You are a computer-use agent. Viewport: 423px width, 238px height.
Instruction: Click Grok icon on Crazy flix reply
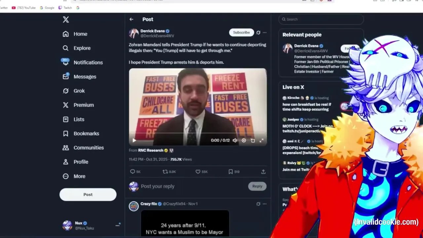pos(258,204)
